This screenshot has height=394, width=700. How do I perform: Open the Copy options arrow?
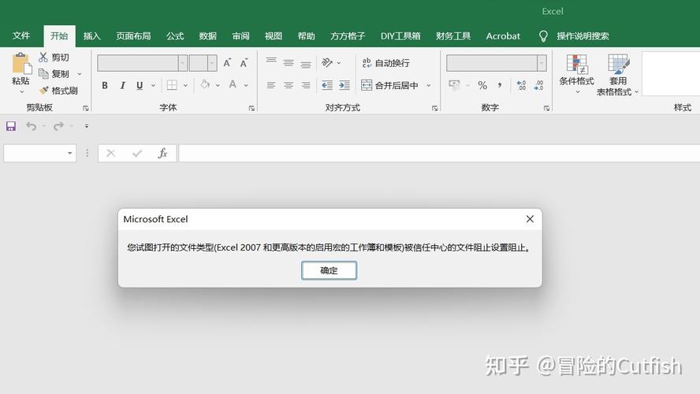[x=80, y=74]
